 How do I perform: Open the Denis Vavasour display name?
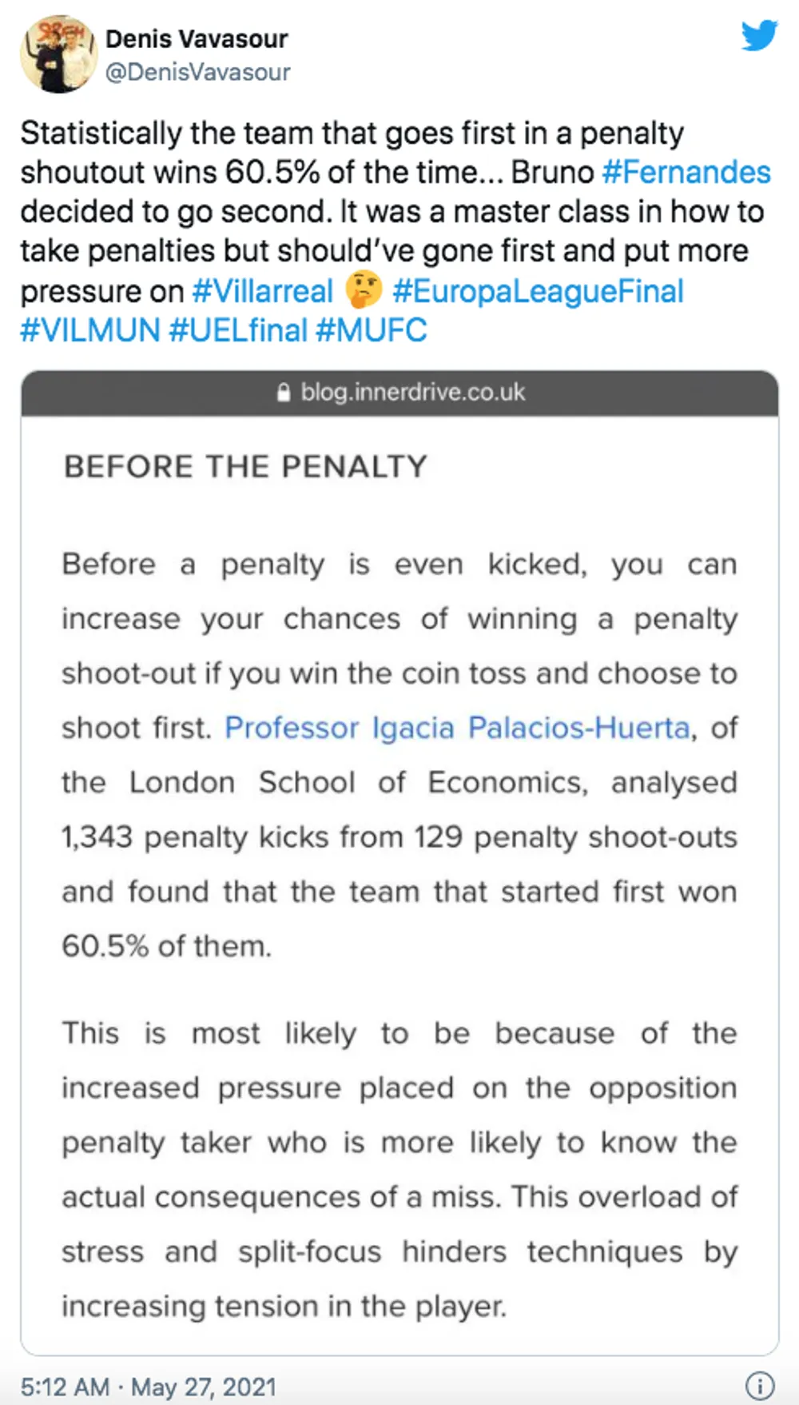(197, 38)
